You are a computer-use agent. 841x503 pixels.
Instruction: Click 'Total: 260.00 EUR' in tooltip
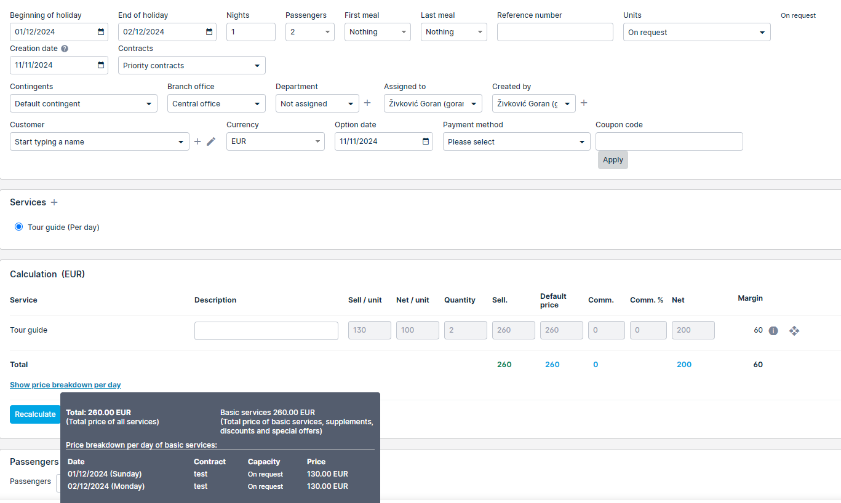(98, 413)
